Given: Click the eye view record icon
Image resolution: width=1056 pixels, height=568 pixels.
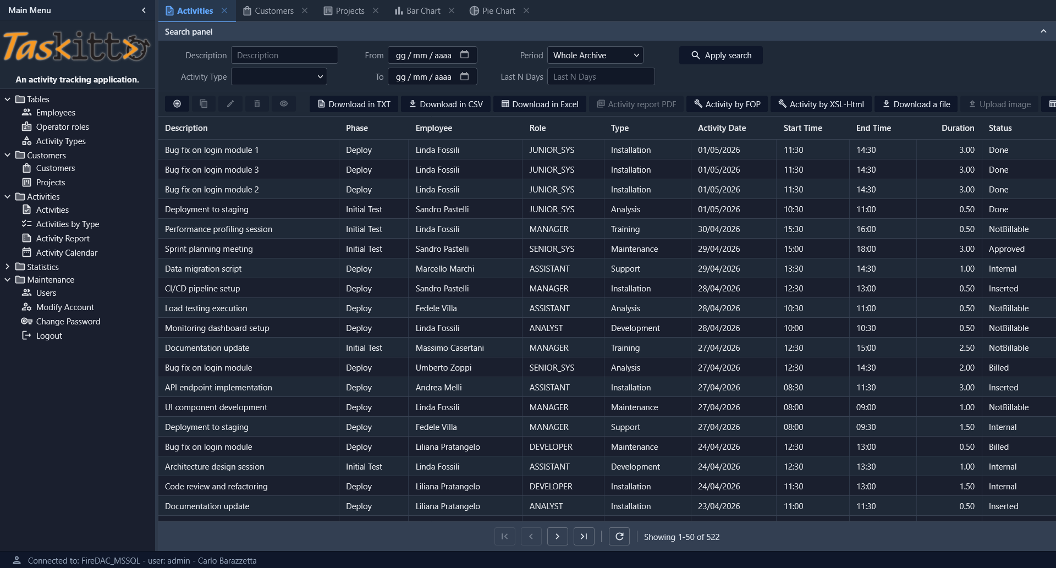Looking at the screenshot, I should [284, 104].
